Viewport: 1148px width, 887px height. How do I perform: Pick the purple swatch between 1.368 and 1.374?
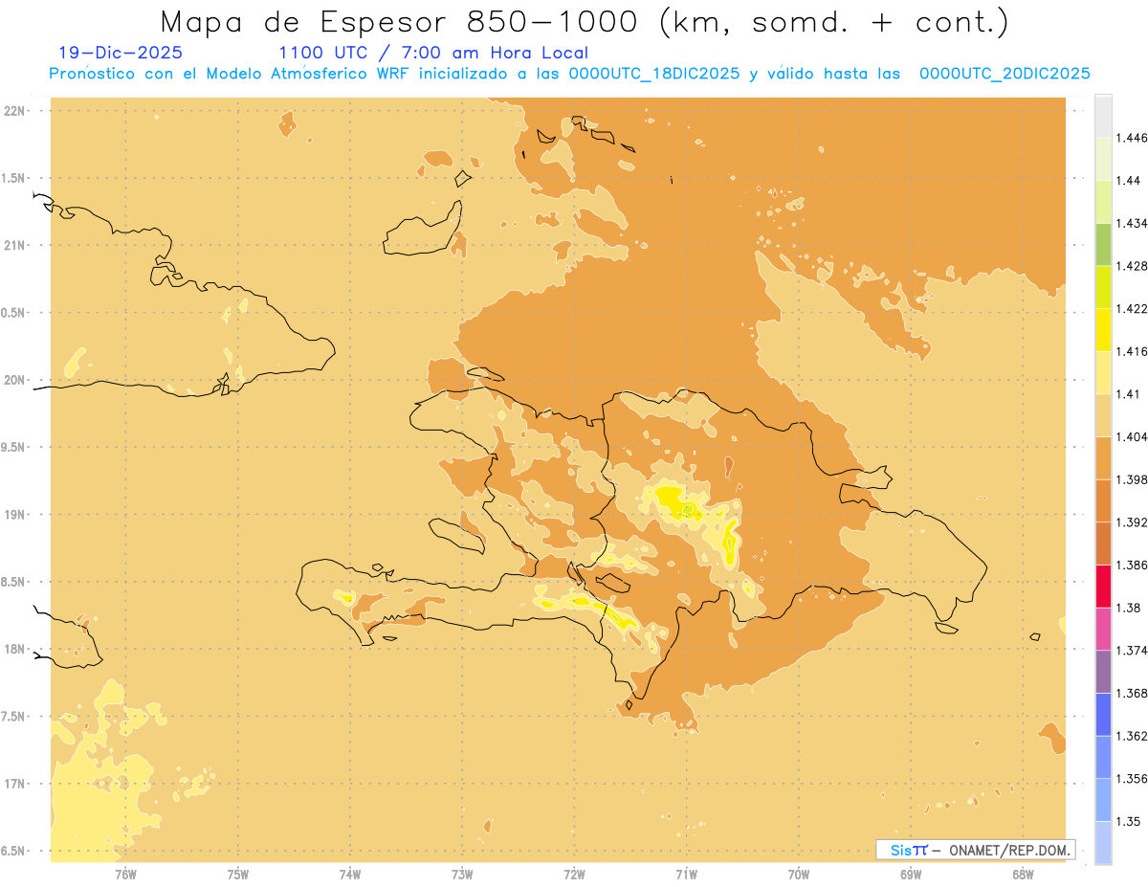[1103, 672]
